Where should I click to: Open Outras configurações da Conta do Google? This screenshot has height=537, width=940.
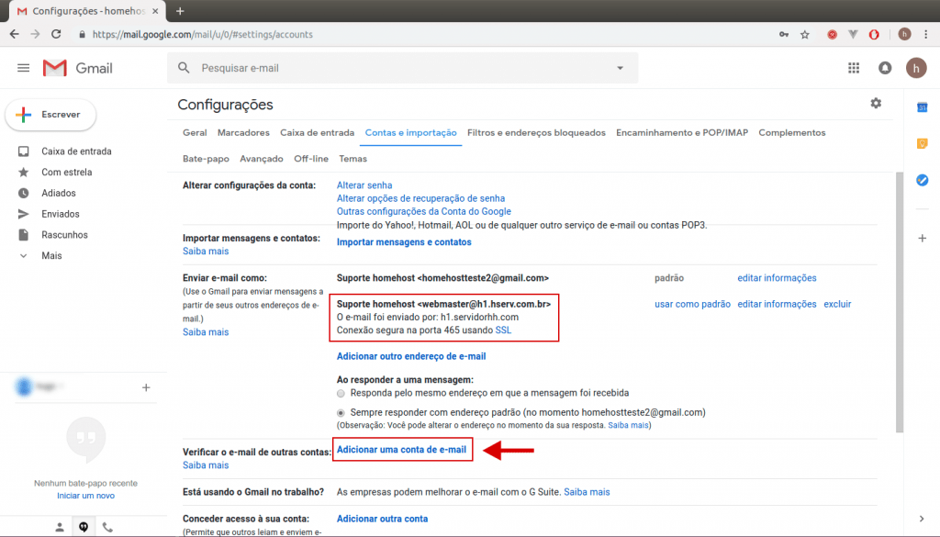coord(424,211)
